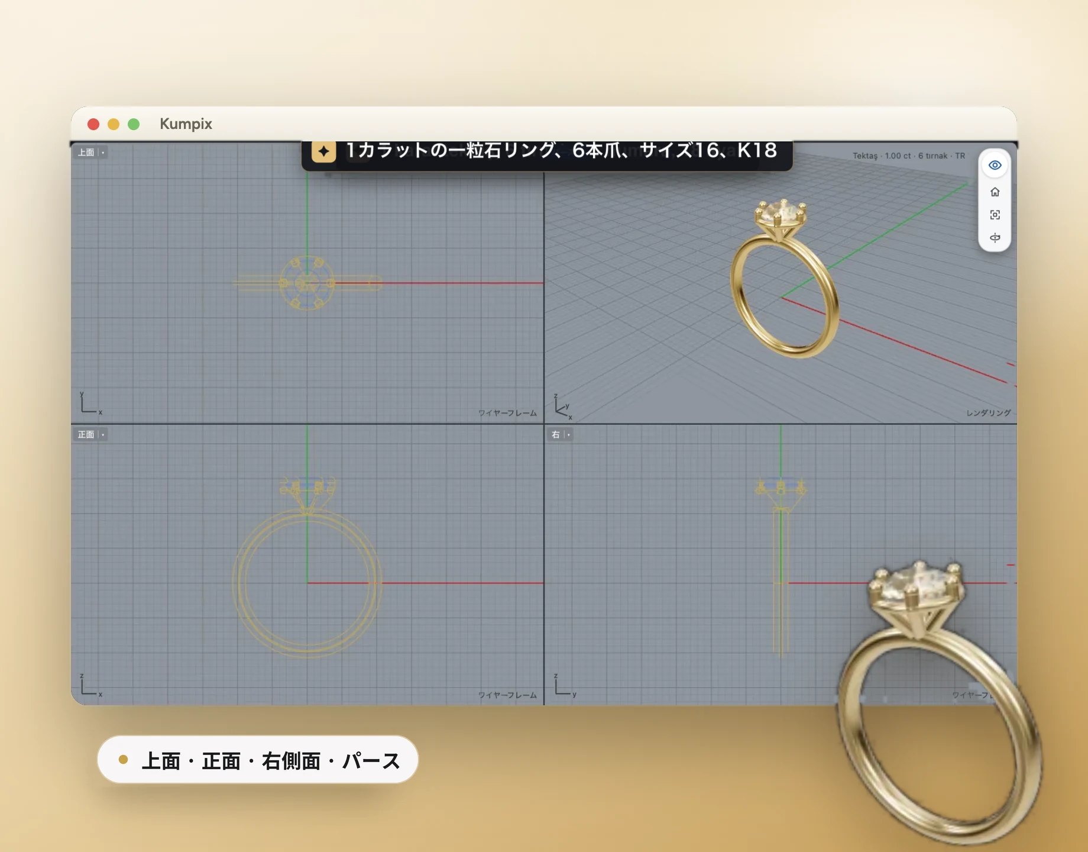The width and height of the screenshot is (1088, 852).
Task: Open the 右 viewport dropdown arrow
Action: click(569, 435)
